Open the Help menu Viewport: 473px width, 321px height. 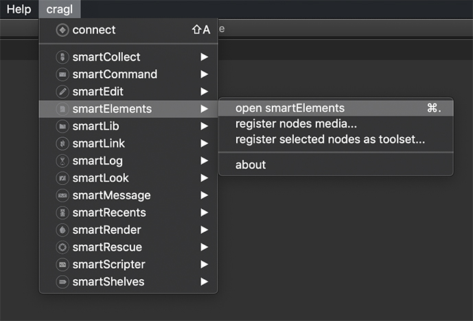[x=19, y=9]
